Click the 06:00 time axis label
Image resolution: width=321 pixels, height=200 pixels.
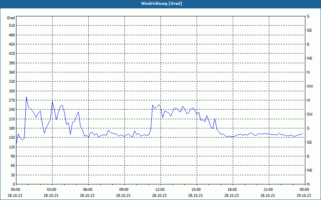coord(87,190)
